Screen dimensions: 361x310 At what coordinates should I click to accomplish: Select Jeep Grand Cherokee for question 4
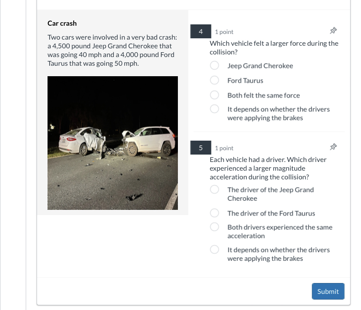point(215,65)
